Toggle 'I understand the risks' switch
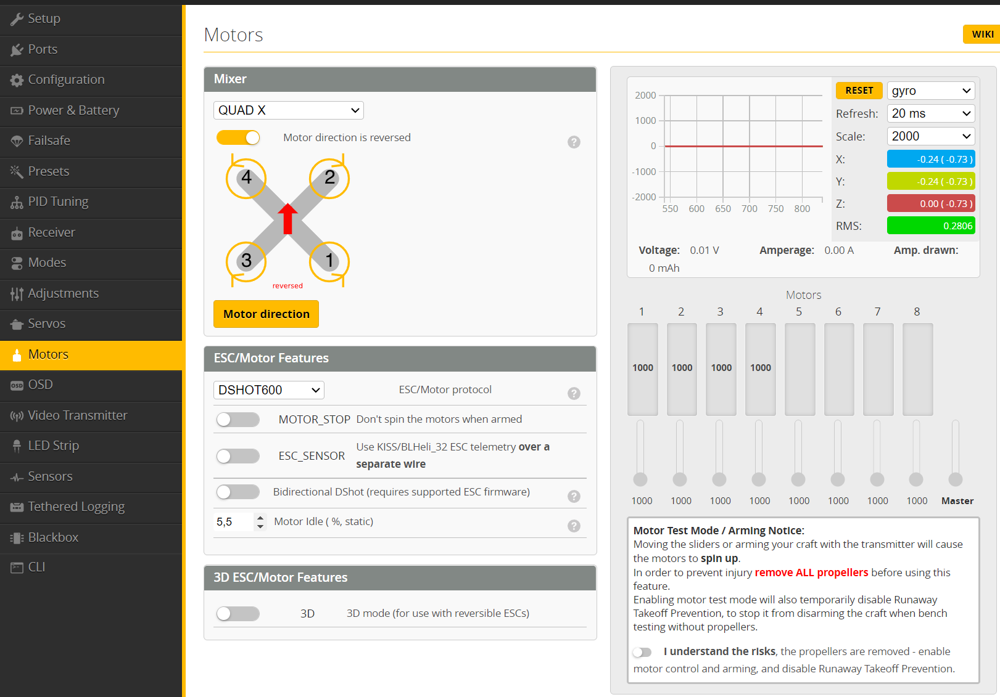Screen dimensions: 1000x697 [x=642, y=652]
